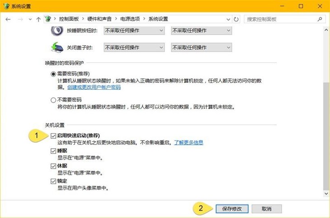Screen dimensions: 330x218
Task: Click 关机设置 section heading
Action: (x=55, y=125)
